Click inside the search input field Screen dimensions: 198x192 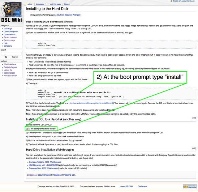tap(11, 53)
